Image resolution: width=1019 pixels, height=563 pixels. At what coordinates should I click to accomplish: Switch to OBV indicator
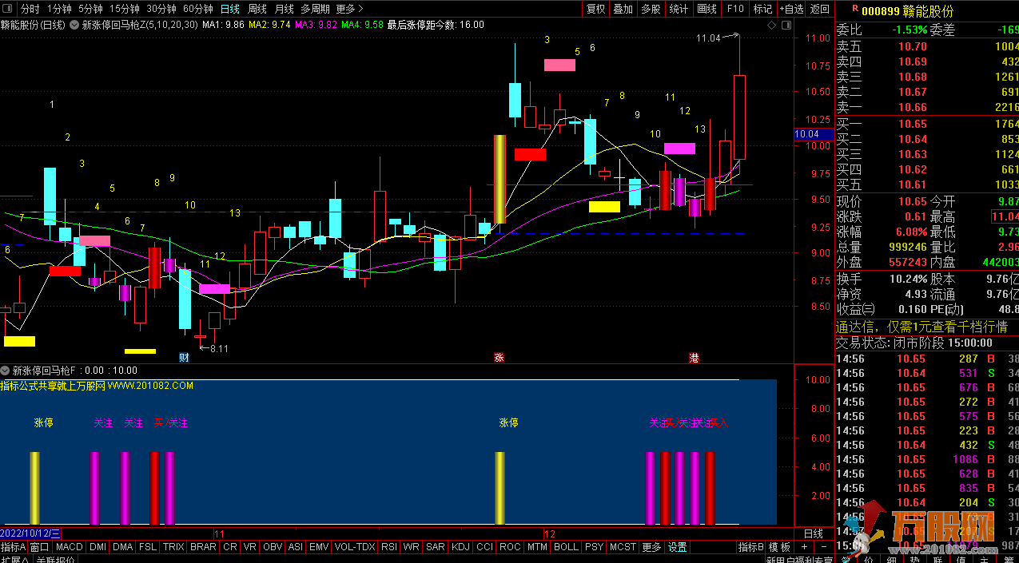click(273, 547)
